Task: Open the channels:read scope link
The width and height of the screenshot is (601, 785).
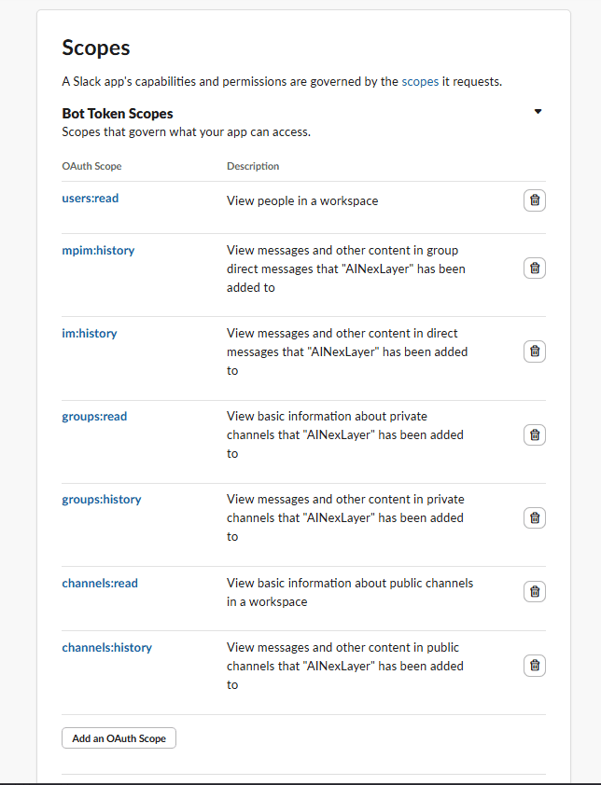Action: pos(100,583)
